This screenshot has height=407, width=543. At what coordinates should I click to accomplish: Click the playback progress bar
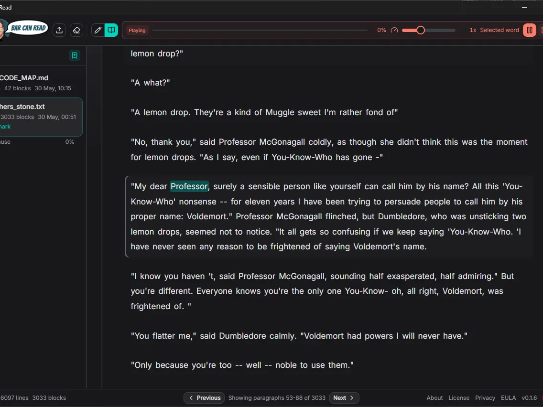coord(260,30)
